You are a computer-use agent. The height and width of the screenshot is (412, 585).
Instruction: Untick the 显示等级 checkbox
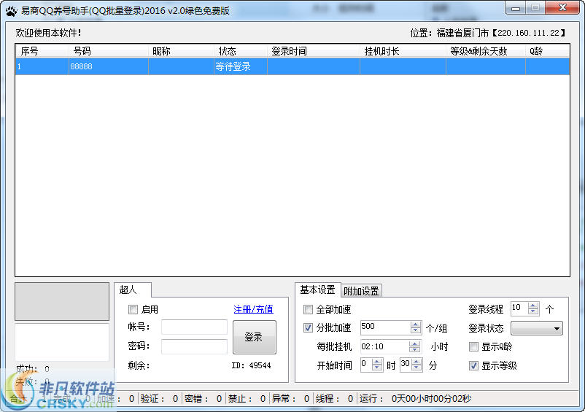click(x=473, y=366)
